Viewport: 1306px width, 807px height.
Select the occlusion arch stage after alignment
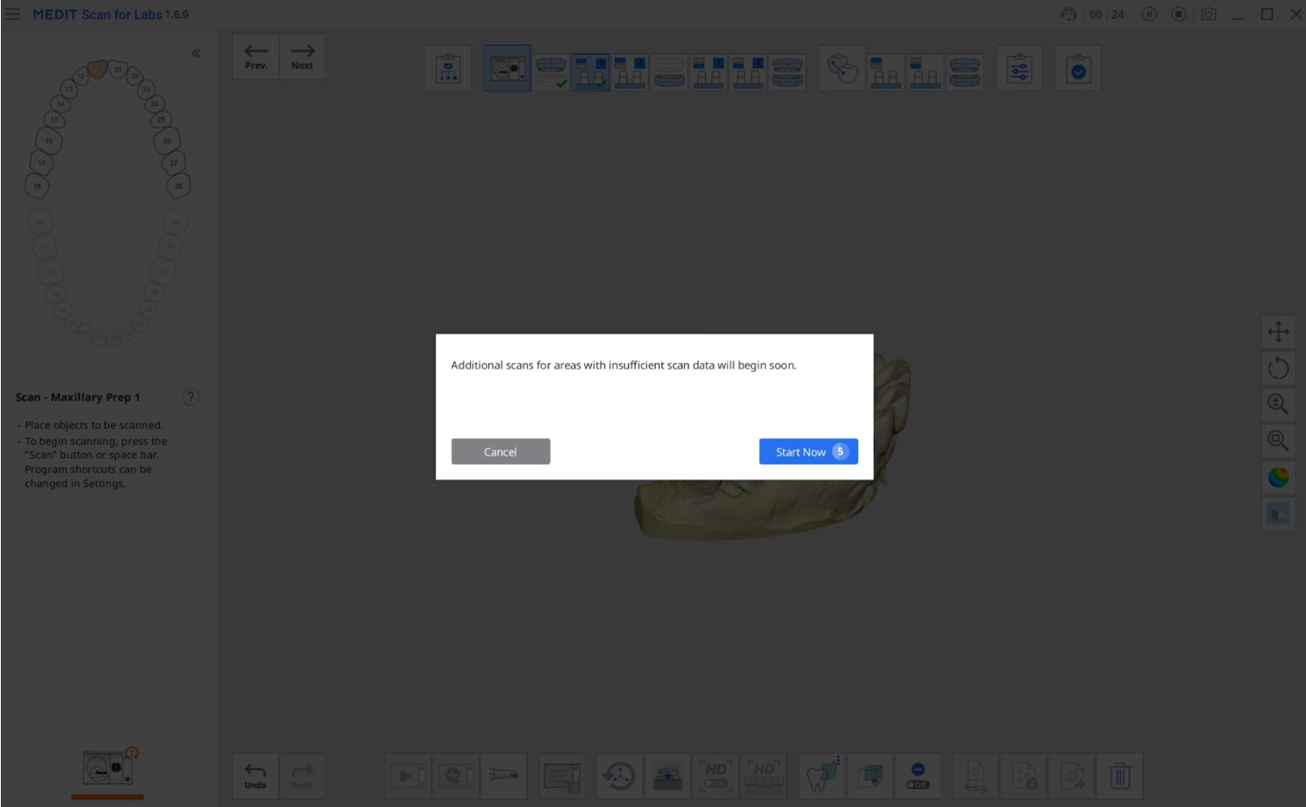[965, 73]
